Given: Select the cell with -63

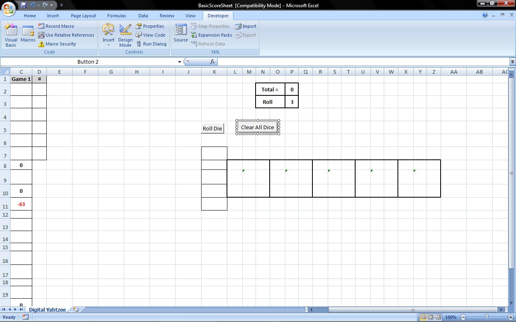Looking at the screenshot, I should 21,204.
